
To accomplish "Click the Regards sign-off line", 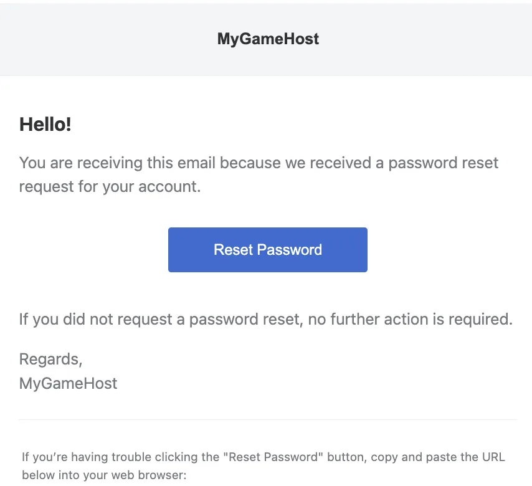I will 50,359.
